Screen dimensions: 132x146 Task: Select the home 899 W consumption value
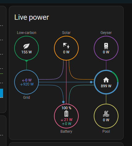(106, 86)
